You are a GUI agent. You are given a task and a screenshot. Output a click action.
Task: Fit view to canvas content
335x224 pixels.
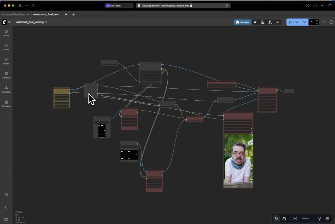click(295, 218)
